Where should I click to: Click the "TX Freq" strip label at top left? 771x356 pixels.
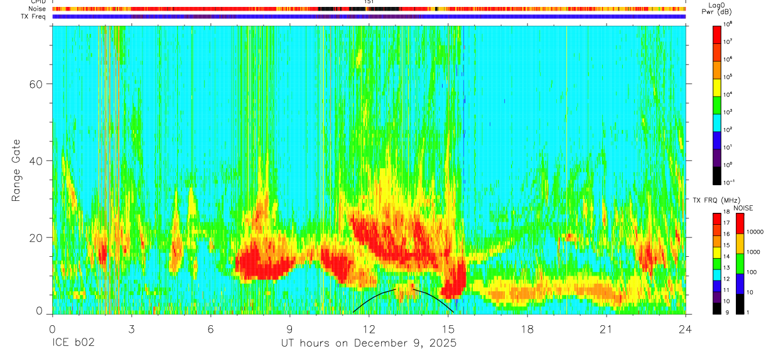pos(33,16)
